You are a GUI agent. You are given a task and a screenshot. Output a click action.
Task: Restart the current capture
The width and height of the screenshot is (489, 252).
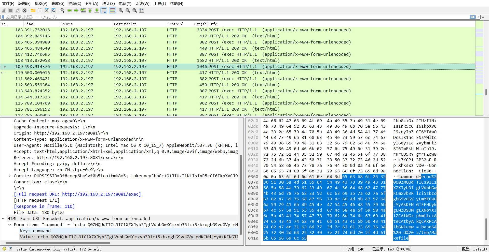pos(18,10)
